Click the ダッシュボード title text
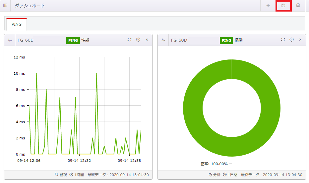Image resolution: width=309 pixels, height=183 pixels. coord(30,6)
